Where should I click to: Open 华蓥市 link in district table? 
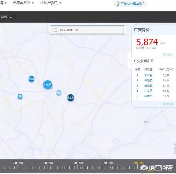coord(148,96)
